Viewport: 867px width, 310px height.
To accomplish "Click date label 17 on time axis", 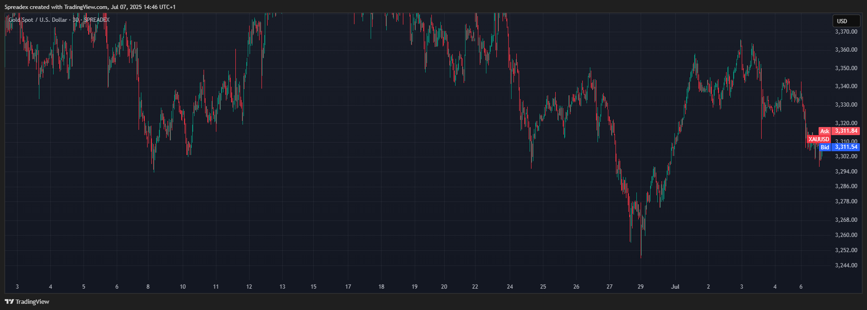I will [348, 287].
